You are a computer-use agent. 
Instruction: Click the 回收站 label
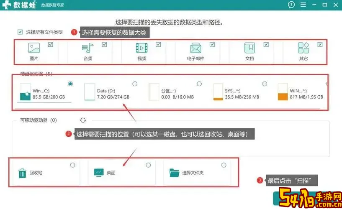pyautogui.click(x=36, y=173)
